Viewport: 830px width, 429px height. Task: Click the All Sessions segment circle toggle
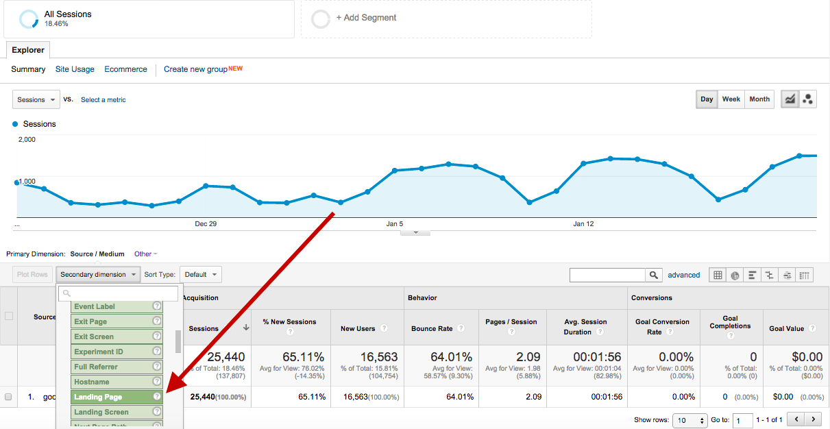coord(27,17)
